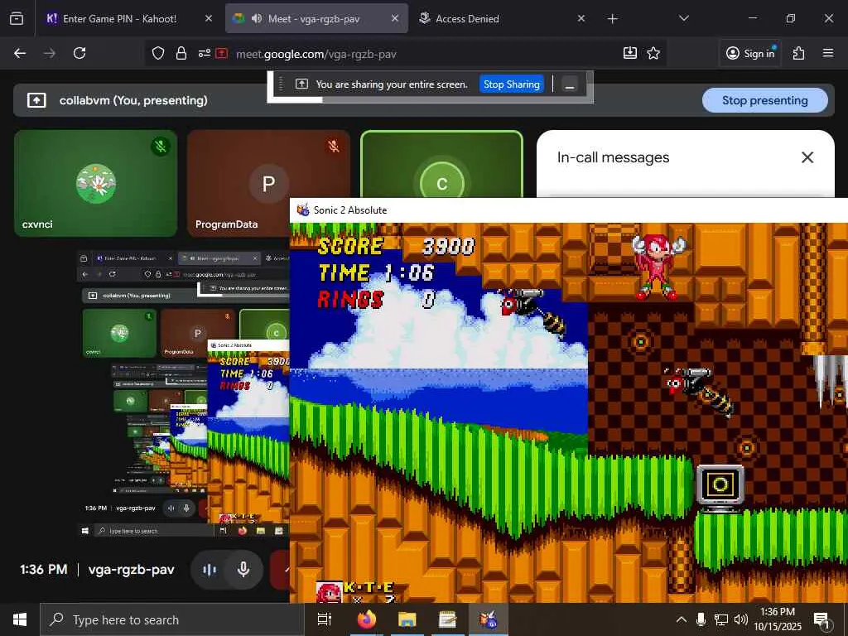Click the vga-rgzb-pav meeting code
The width and height of the screenshot is (848, 636).
click(x=132, y=570)
